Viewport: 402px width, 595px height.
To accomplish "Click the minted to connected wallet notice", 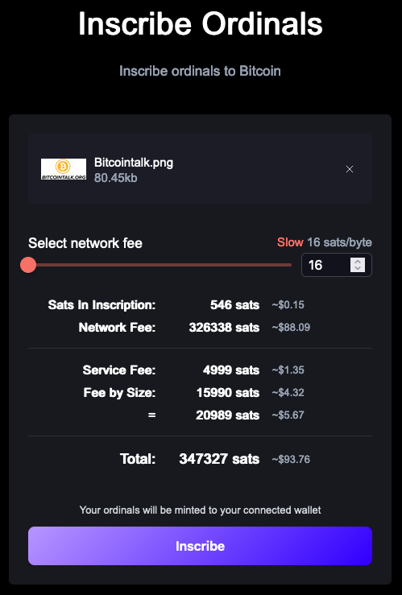I will point(200,510).
